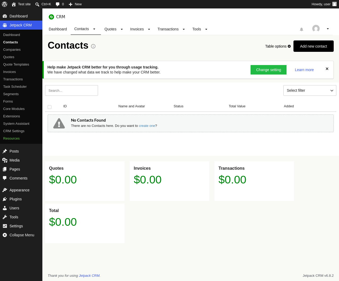Open System Assistant in sidebar
Image resolution: width=339 pixels, height=281 pixels.
point(16,124)
